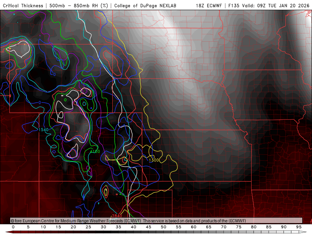Click the "F135" forecast hour text
Viewport: 312px width, 234px height.
[x=234, y=5]
